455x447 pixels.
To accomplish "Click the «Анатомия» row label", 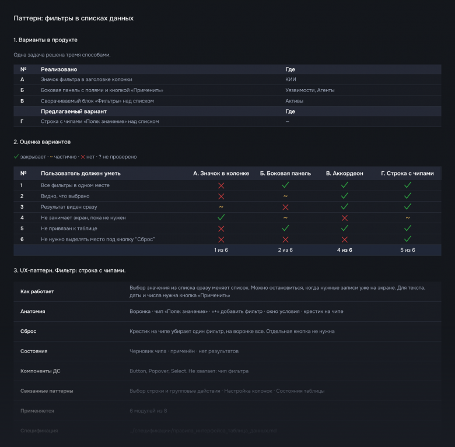I will [x=33, y=311].
